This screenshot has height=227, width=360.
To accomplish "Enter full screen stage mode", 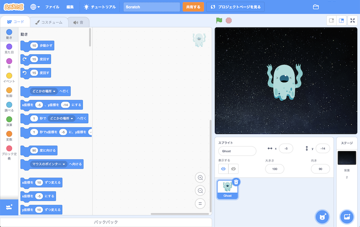I will tap(352, 21).
